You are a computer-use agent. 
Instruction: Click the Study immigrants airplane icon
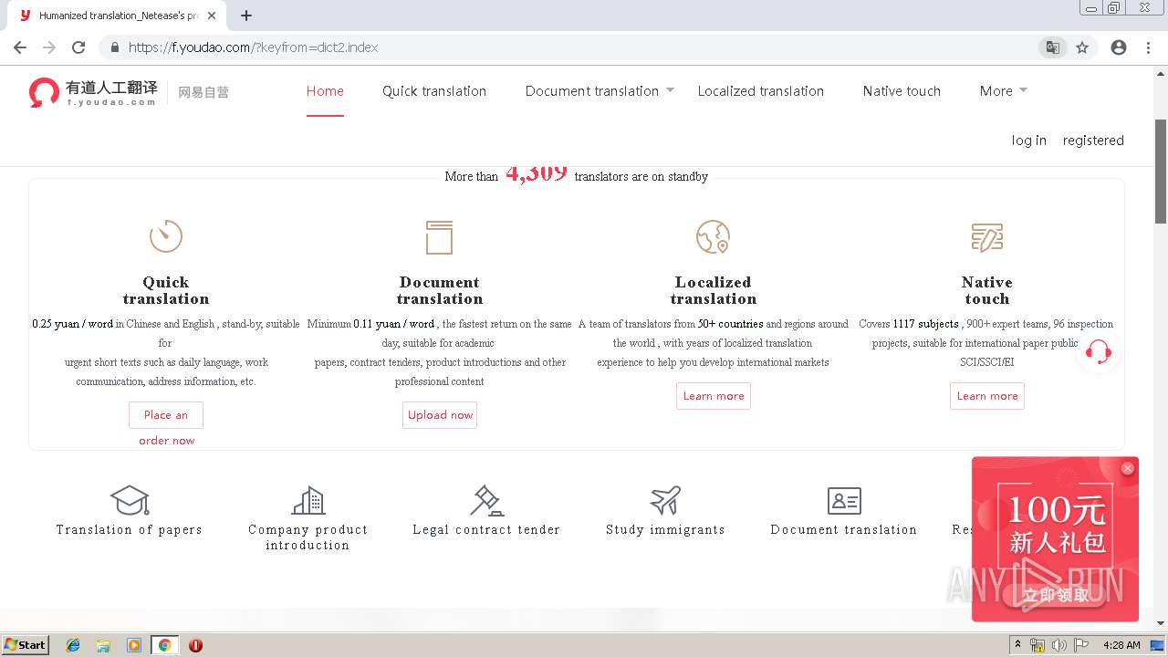[665, 500]
